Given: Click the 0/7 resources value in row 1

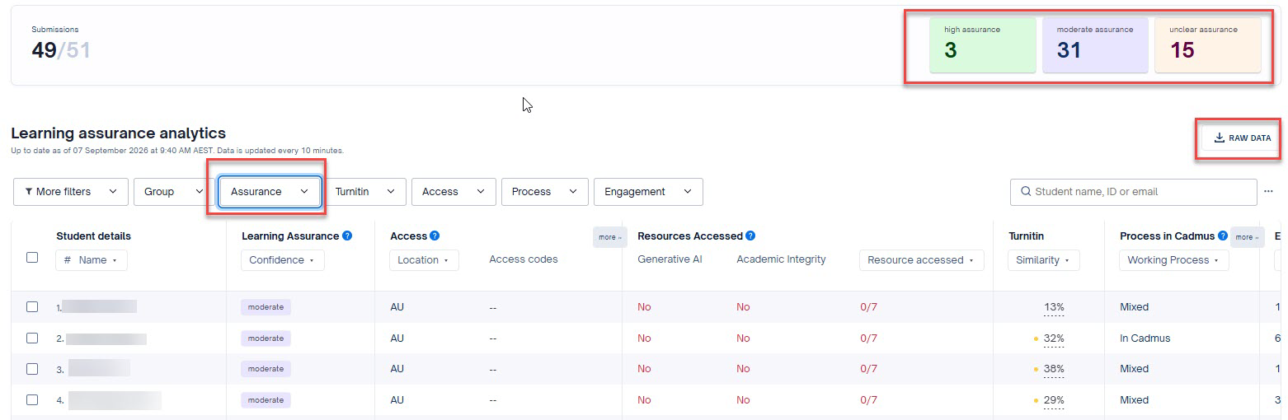Looking at the screenshot, I should click(x=868, y=306).
